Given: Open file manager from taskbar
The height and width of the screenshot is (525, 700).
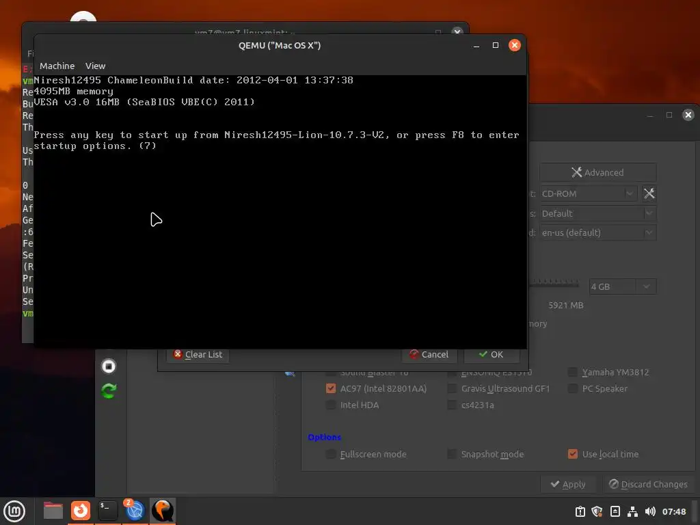Looking at the screenshot, I should tap(53, 511).
